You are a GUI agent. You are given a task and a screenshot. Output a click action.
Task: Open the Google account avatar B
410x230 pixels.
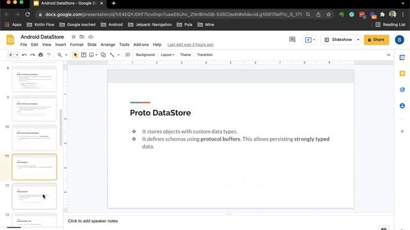click(x=399, y=40)
